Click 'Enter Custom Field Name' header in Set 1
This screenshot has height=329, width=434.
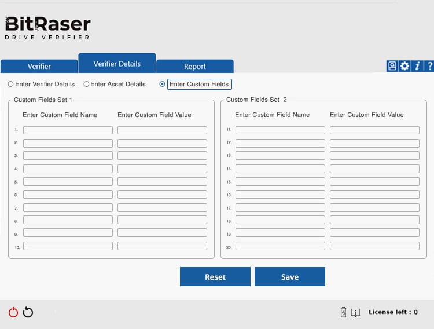point(60,115)
